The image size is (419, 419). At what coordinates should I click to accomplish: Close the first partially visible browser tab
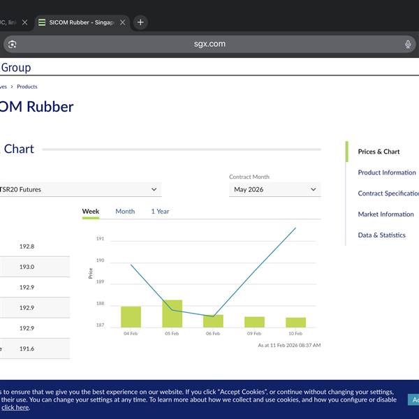point(25,22)
